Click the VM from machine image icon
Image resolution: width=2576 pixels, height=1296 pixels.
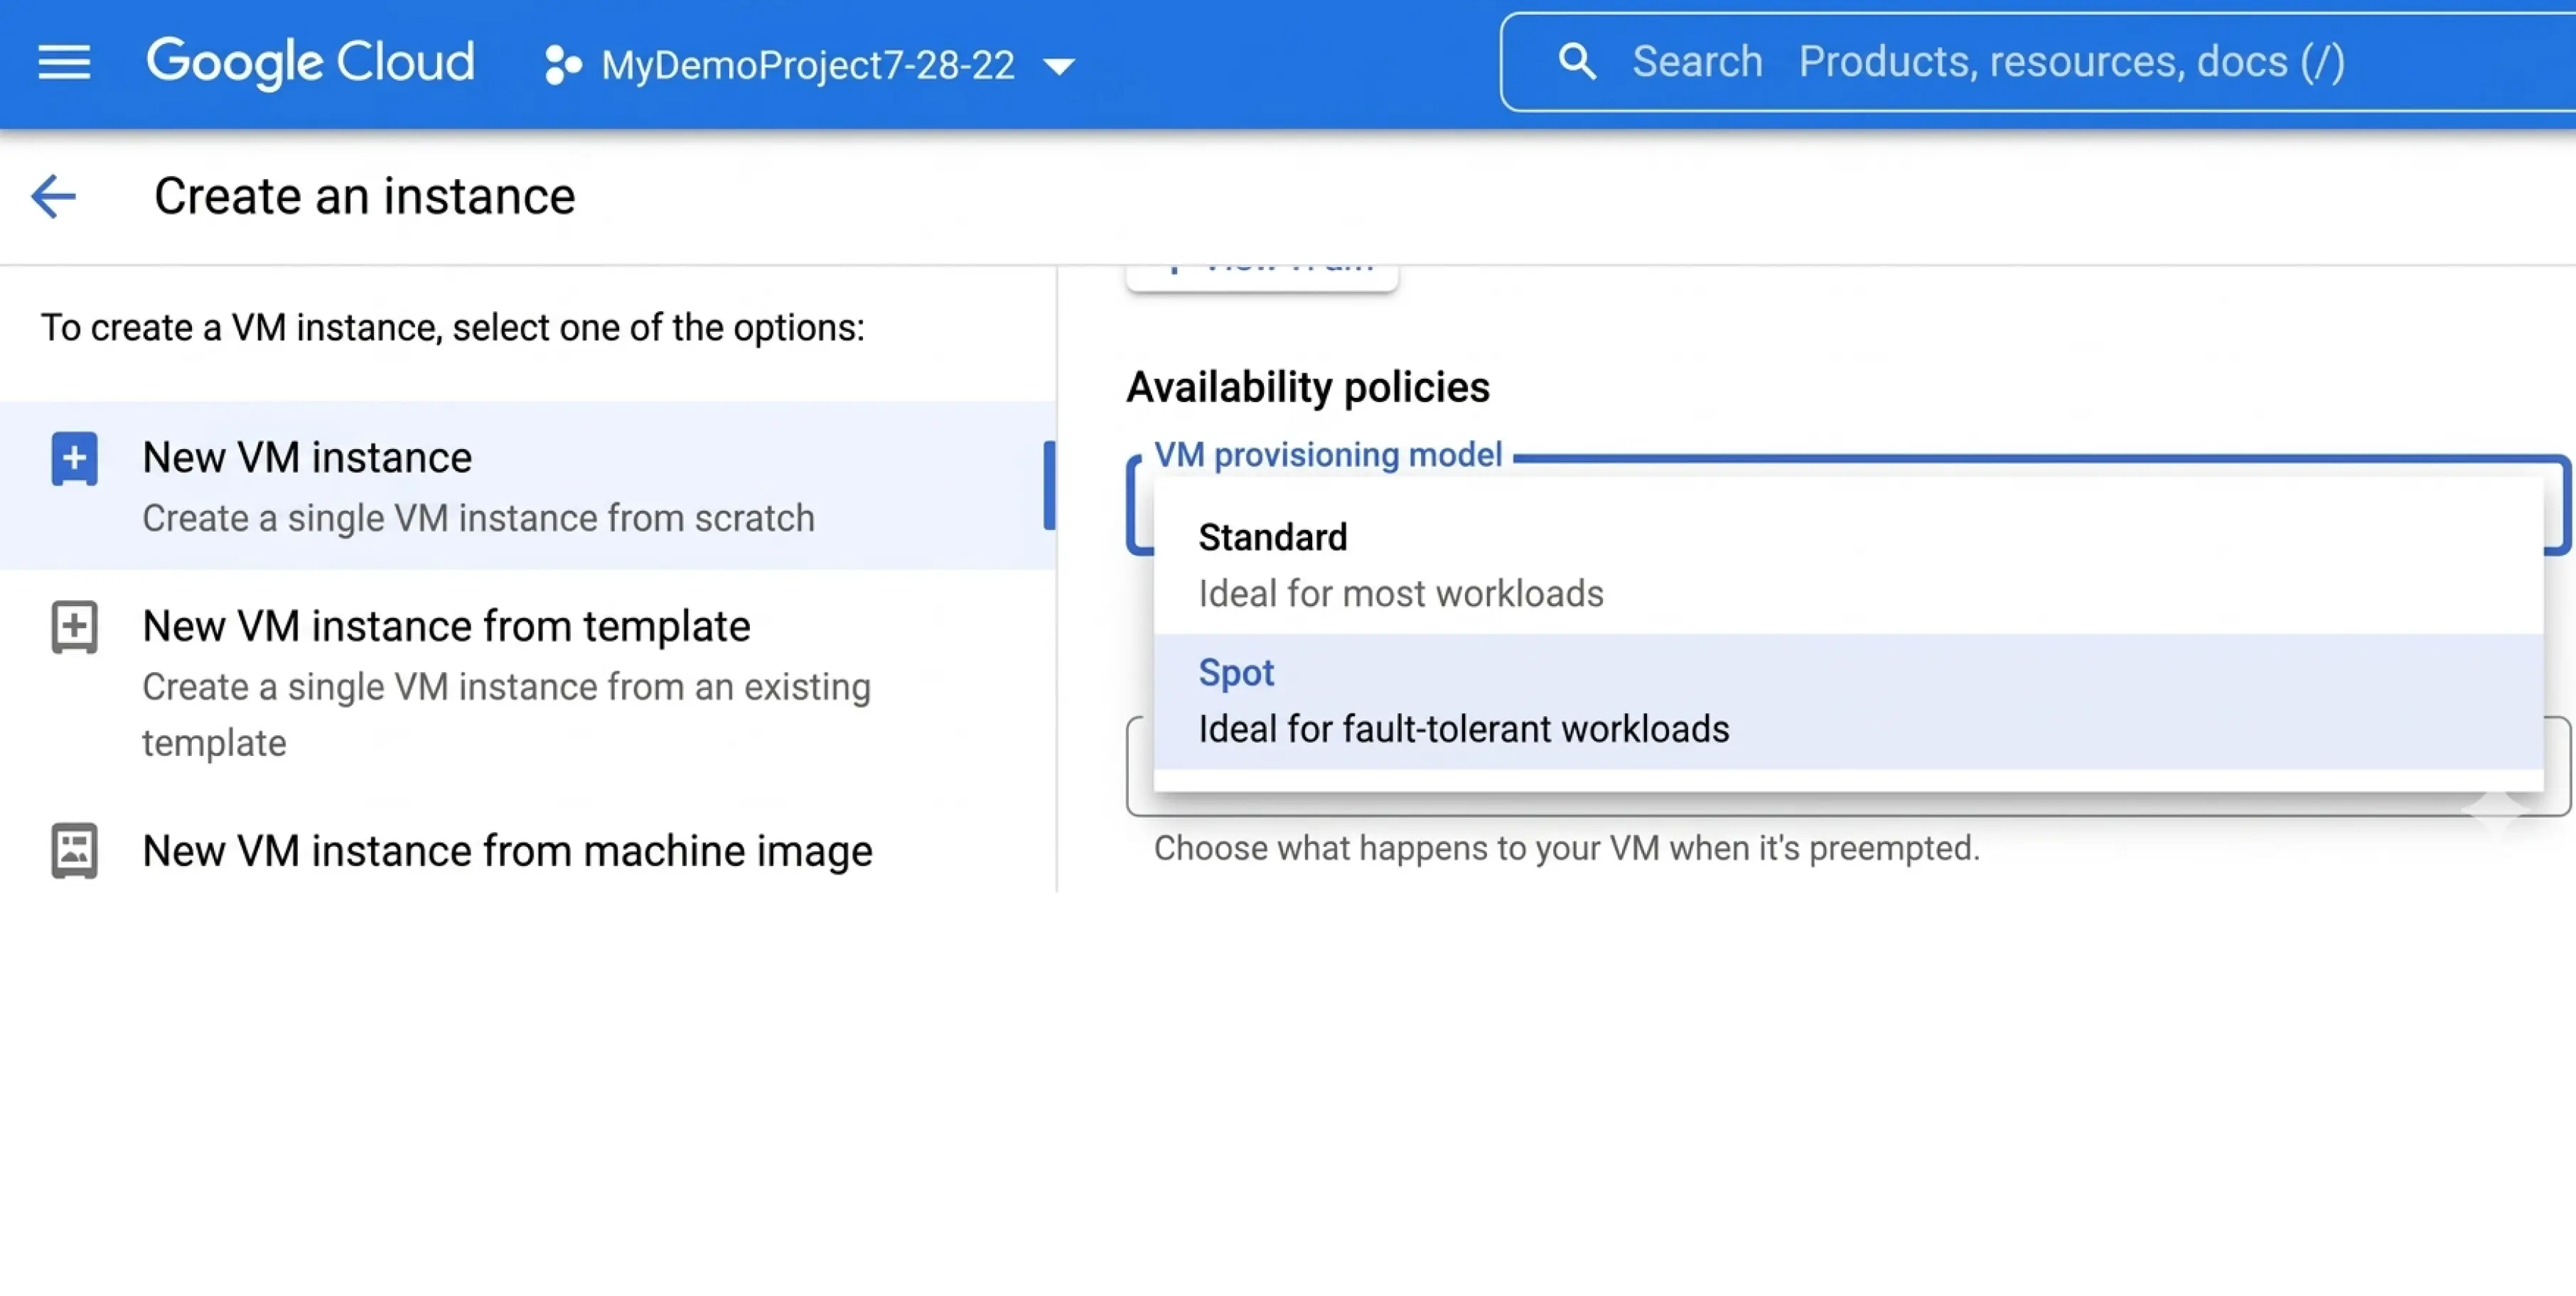tap(75, 850)
